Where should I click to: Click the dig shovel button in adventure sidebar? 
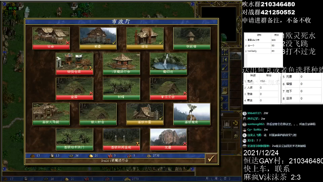tap(224, 68)
